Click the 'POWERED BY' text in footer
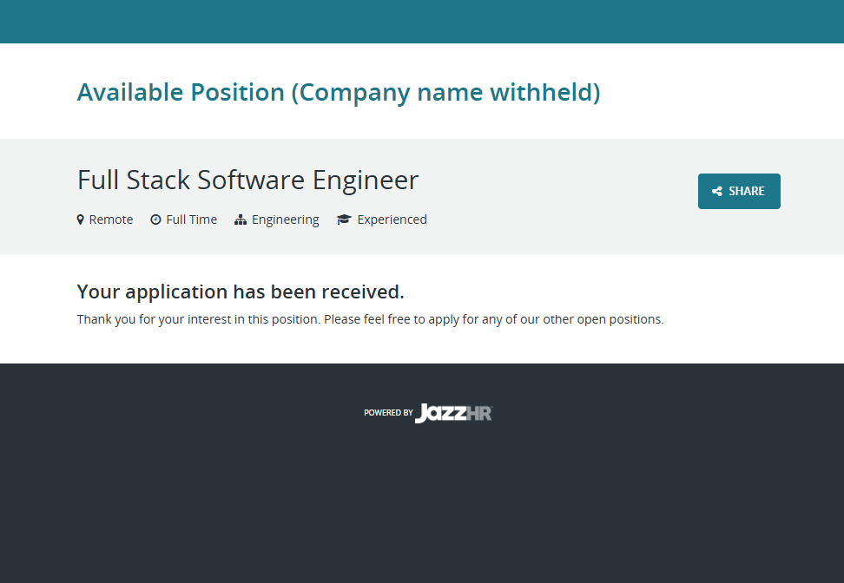This screenshot has height=583, width=844. pos(388,413)
